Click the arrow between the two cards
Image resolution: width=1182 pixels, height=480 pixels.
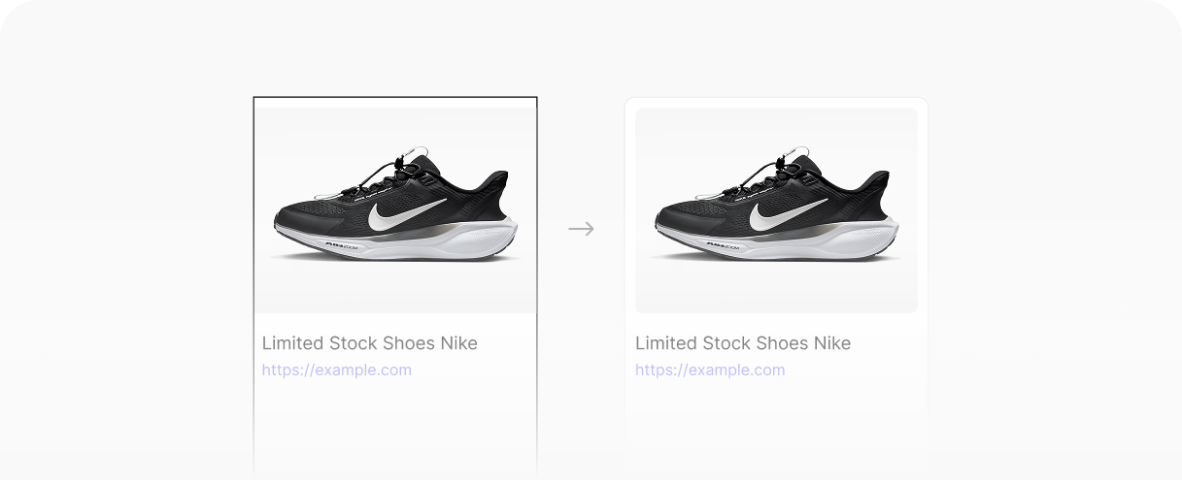click(581, 229)
